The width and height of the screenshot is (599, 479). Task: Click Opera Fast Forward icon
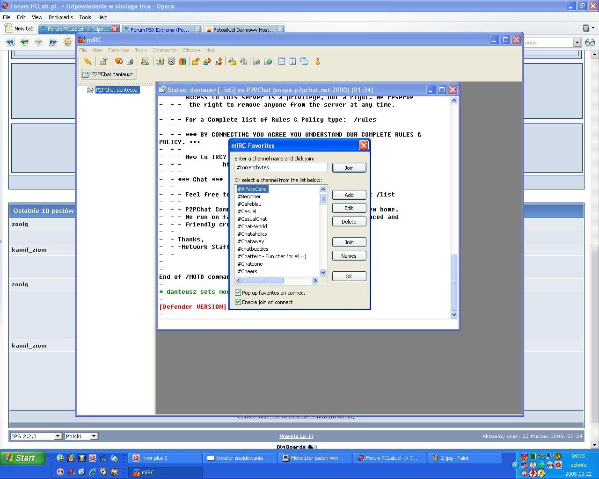coord(53,42)
